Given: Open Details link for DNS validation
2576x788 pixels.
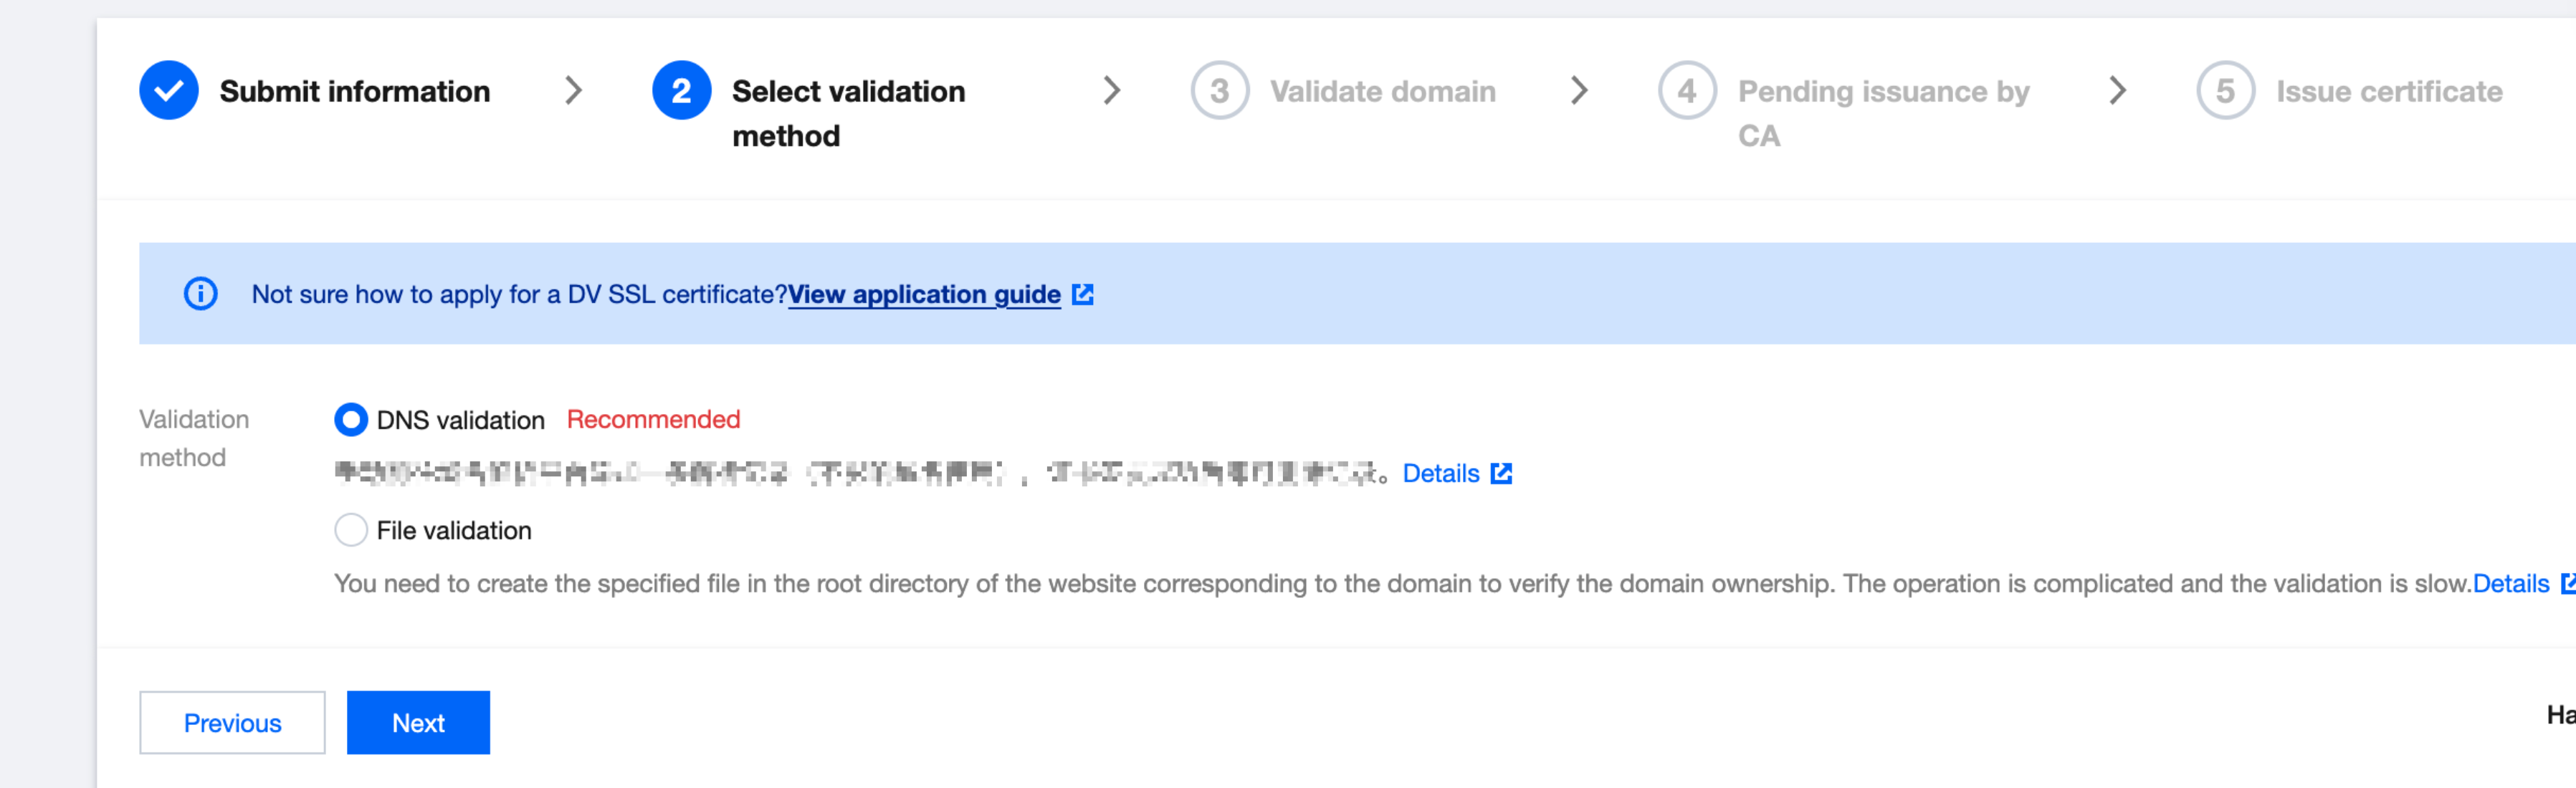Looking at the screenshot, I should (x=1440, y=473).
